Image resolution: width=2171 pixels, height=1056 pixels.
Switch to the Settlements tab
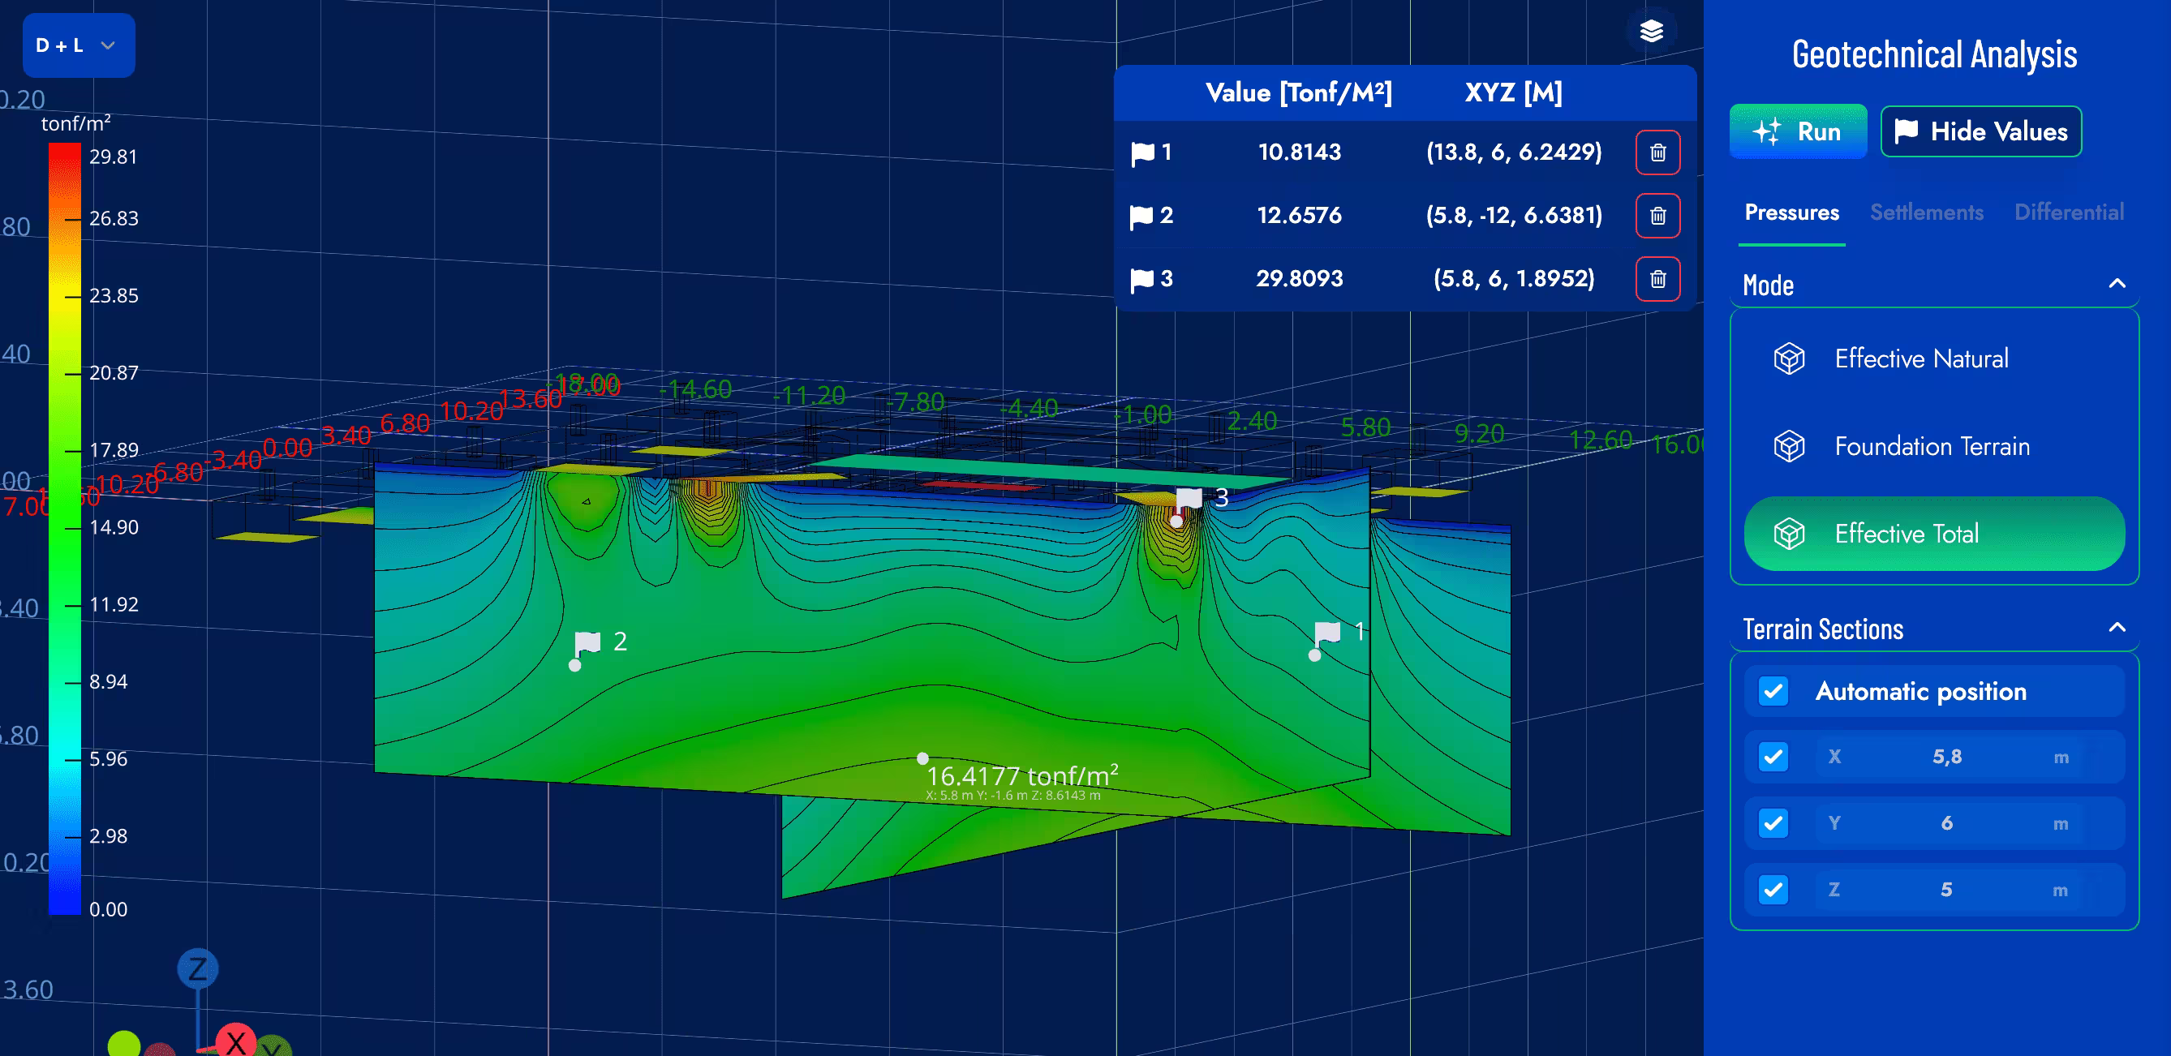coord(1927,212)
